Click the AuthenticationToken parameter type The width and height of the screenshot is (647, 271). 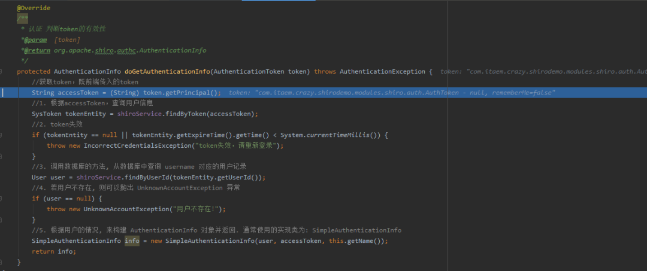[249, 72]
